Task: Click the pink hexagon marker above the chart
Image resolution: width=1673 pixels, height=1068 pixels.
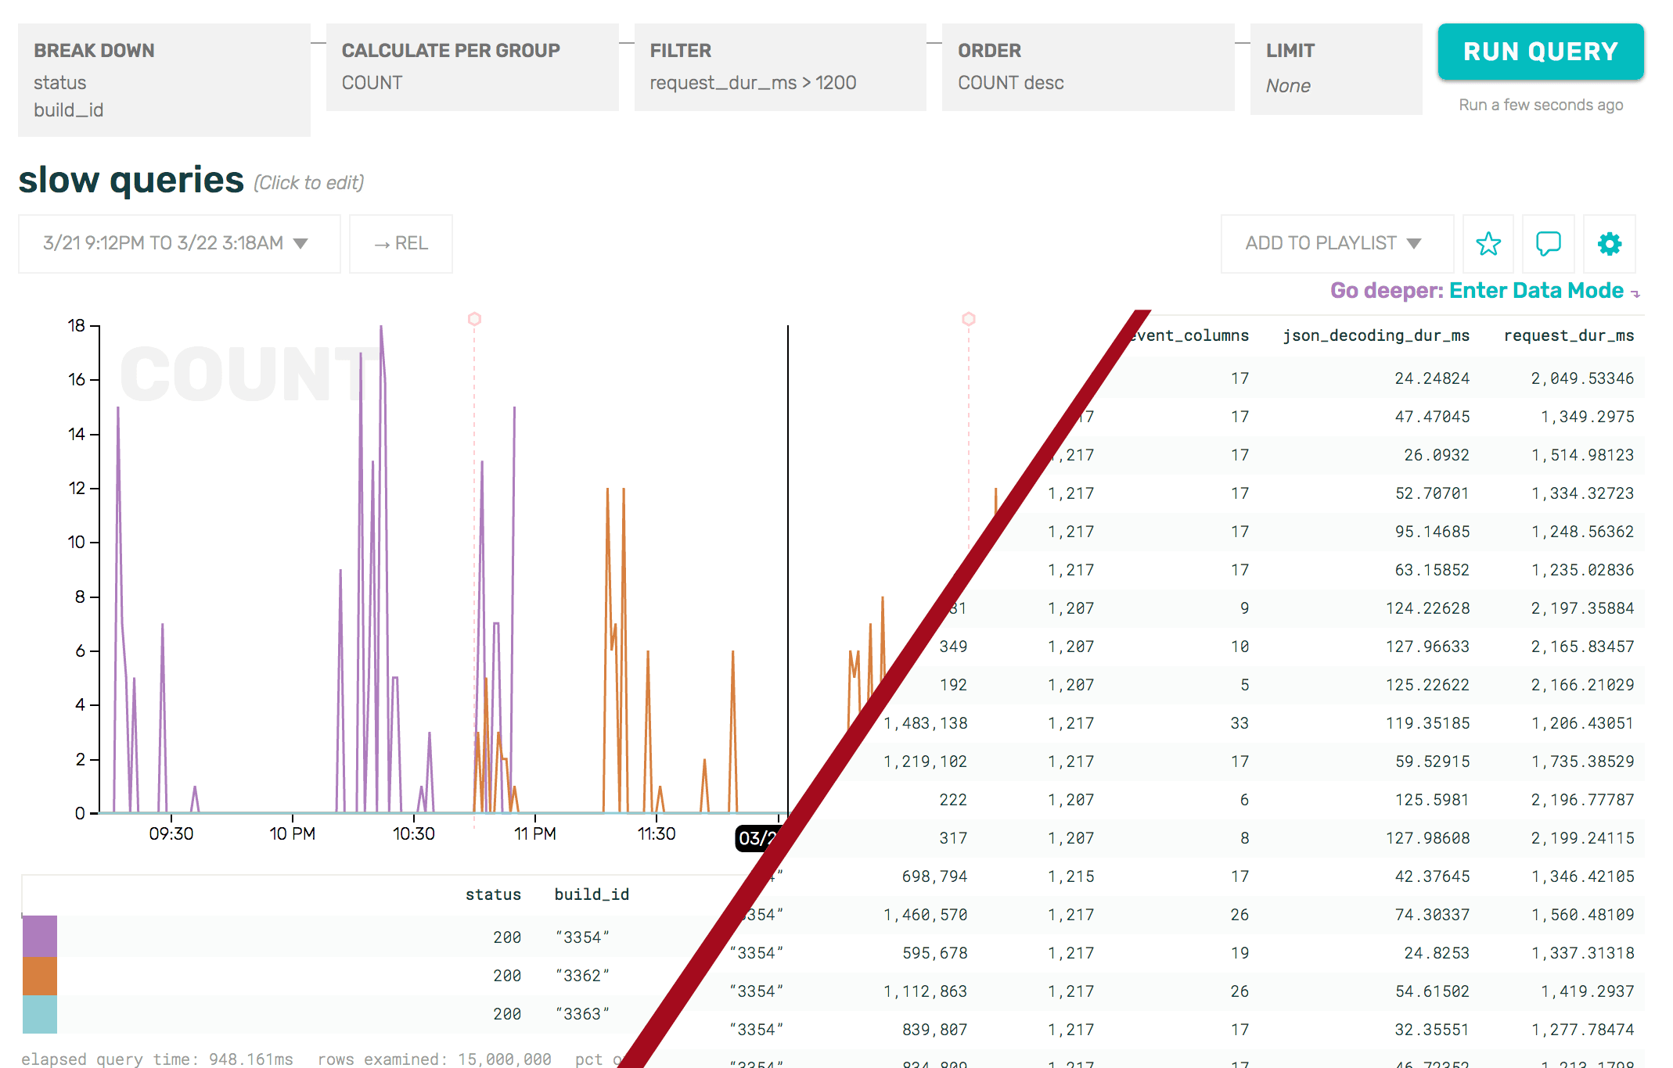Action: point(474,319)
